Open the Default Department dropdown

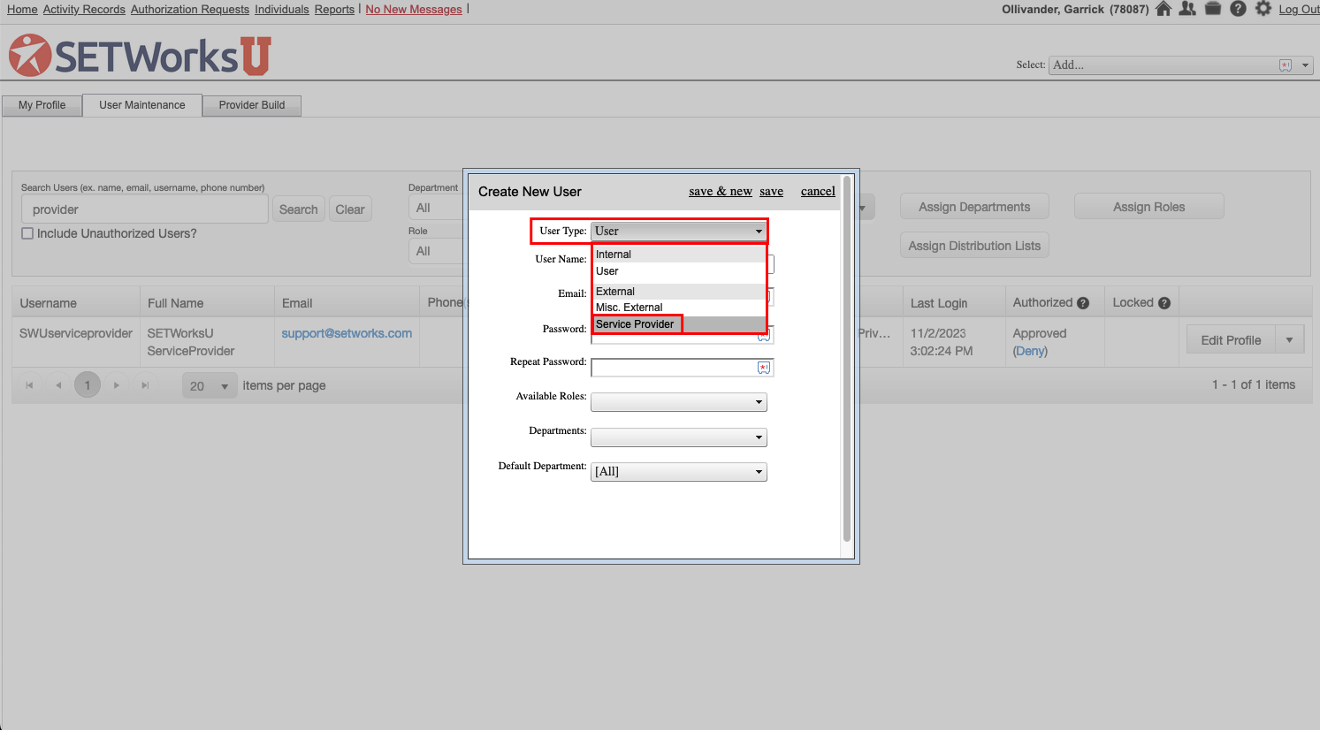click(x=678, y=472)
